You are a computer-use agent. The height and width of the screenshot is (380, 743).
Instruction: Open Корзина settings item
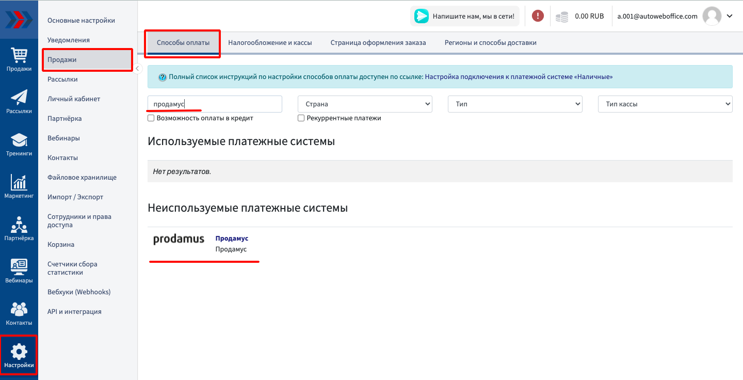coord(61,245)
